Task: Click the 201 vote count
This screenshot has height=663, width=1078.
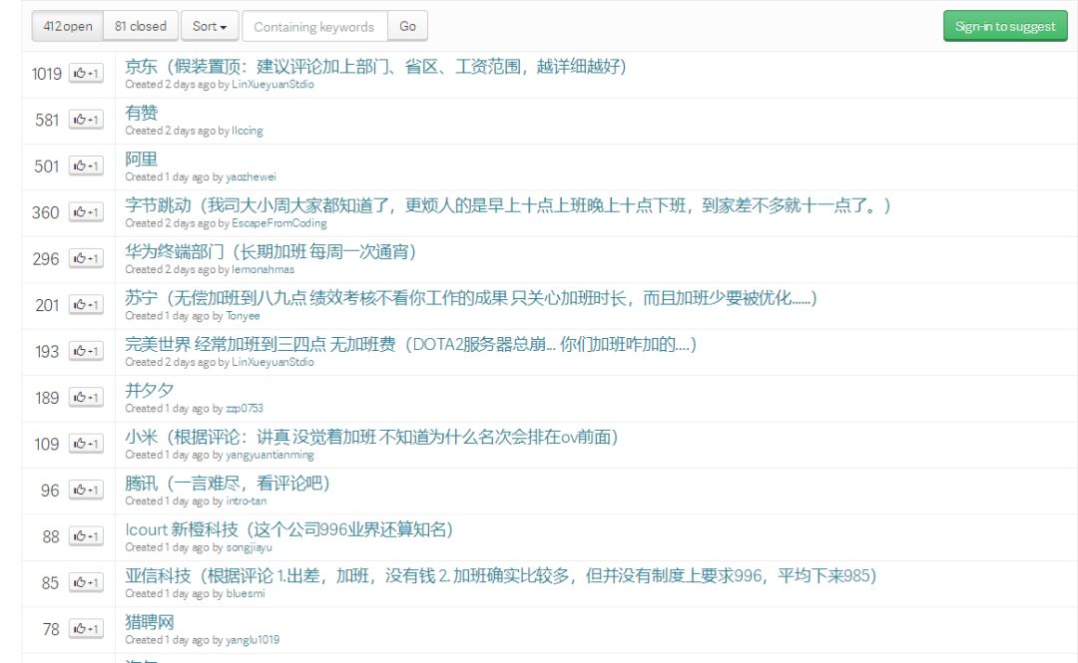Action: click(x=48, y=305)
